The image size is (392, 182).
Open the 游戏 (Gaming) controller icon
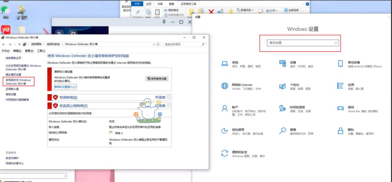(x=340, y=109)
